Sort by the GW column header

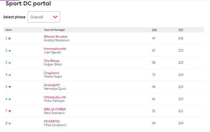click(x=154, y=30)
